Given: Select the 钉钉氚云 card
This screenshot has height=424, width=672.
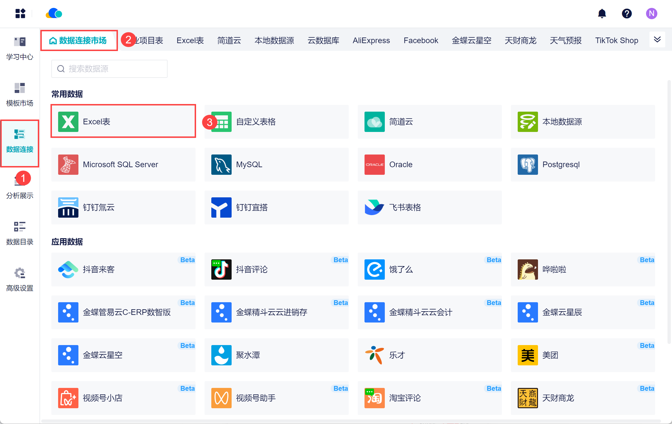Looking at the screenshot, I should (123, 207).
